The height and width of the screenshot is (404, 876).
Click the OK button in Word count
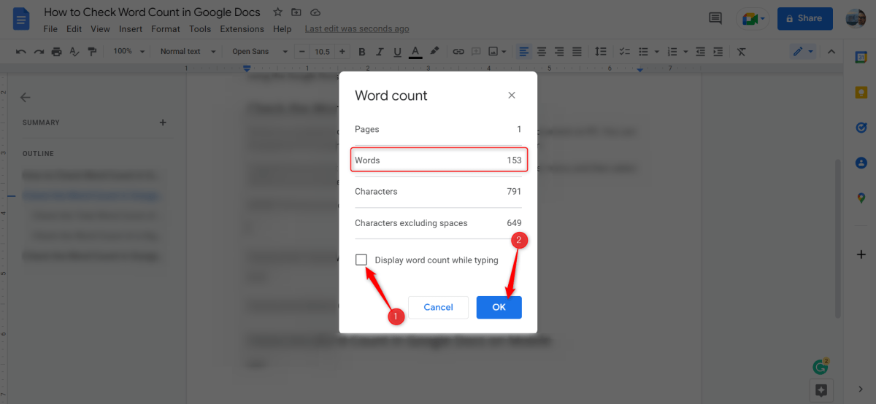point(499,307)
